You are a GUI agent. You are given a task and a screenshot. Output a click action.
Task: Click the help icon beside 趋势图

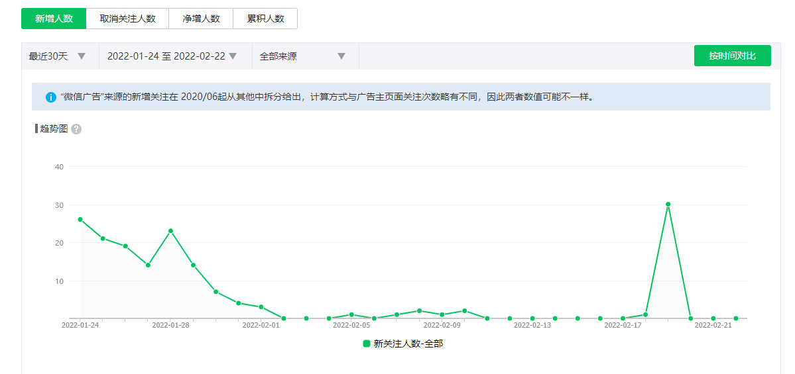pos(76,129)
